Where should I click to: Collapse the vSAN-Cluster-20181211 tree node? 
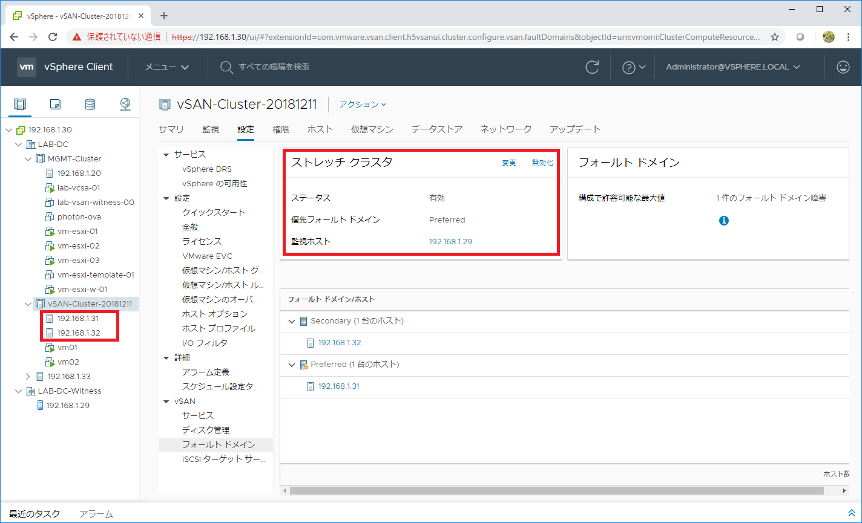[28, 304]
